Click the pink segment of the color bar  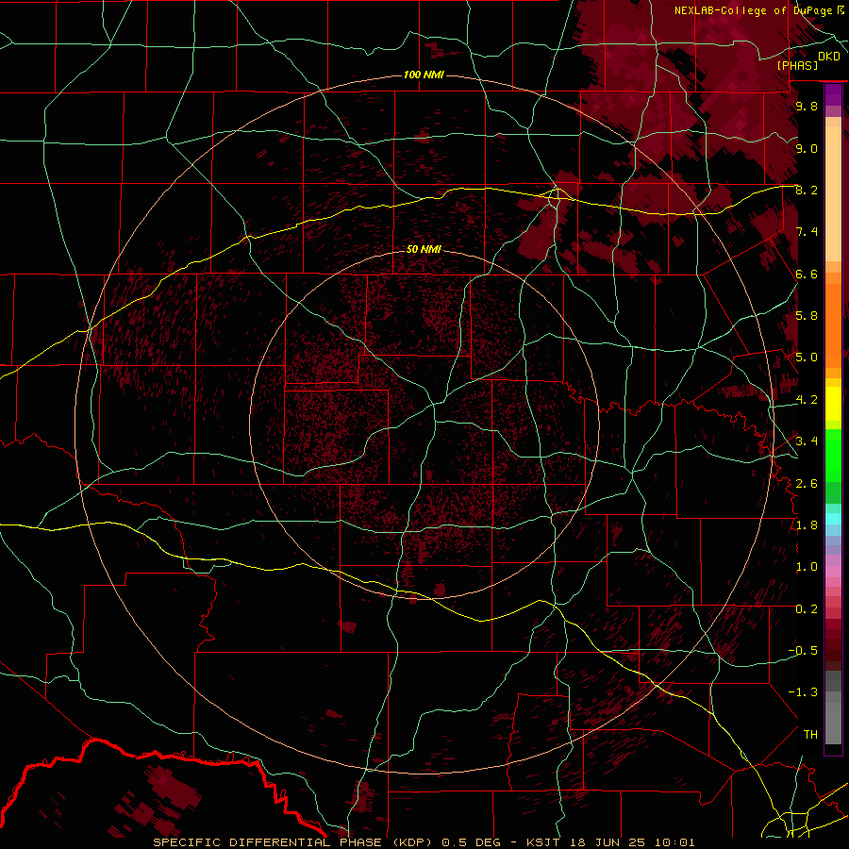point(833,572)
